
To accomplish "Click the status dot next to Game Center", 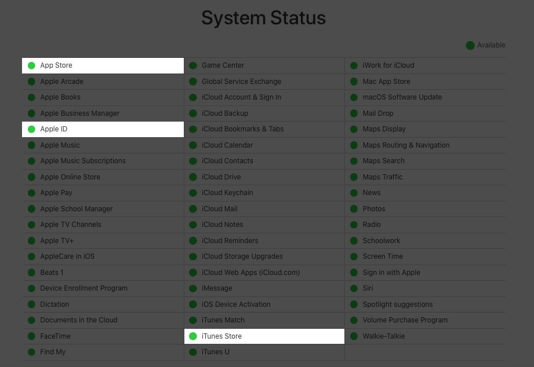I will pos(192,65).
